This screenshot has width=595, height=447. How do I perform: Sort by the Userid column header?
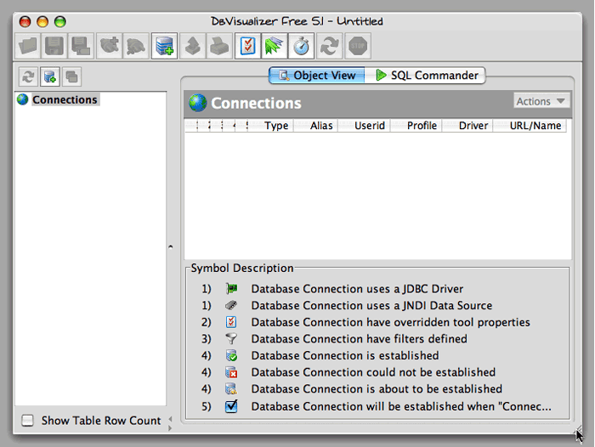coord(365,126)
